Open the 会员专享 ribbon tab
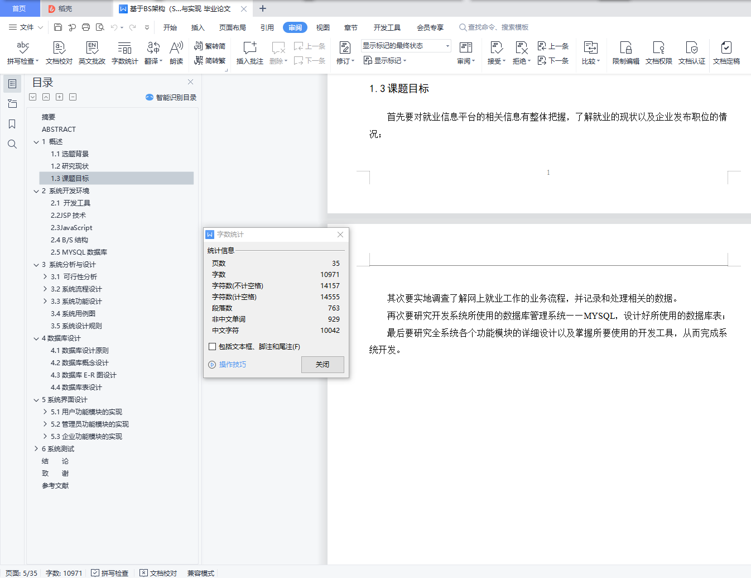This screenshot has width=751, height=578. click(430, 27)
